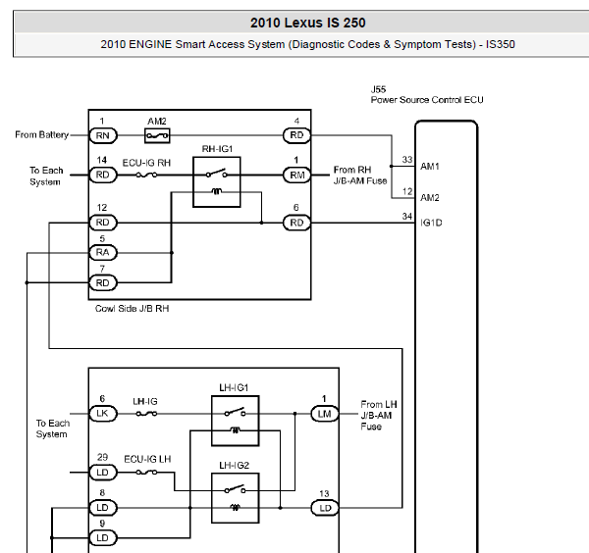Click the LK connector at pin 6

tap(103, 414)
